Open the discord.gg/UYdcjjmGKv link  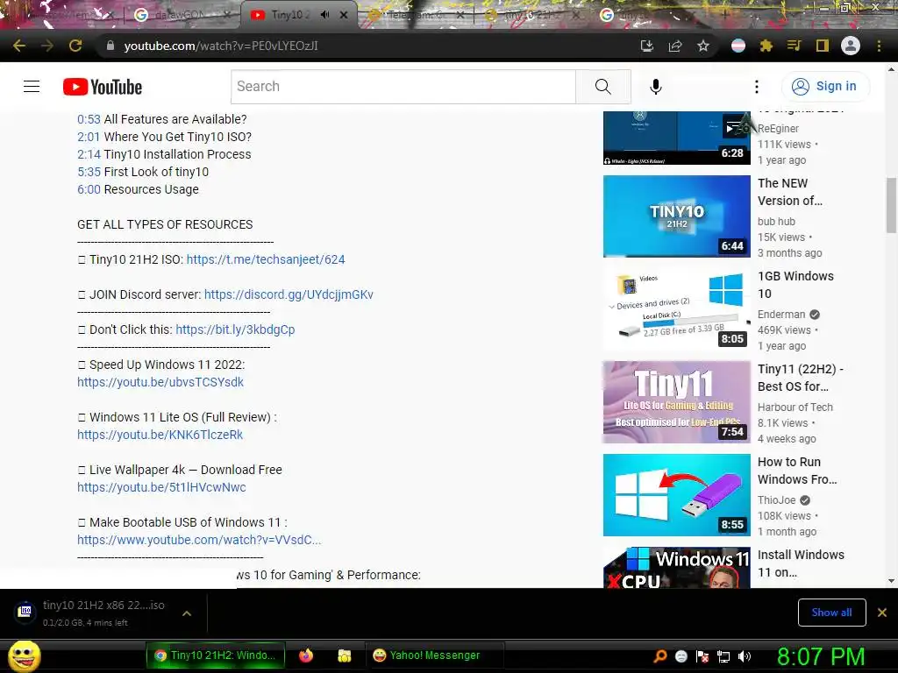289,294
